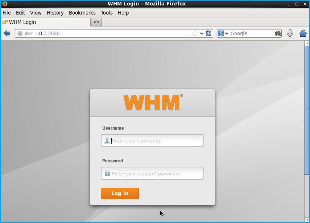Open a new tab with the plus button

pos(96,22)
